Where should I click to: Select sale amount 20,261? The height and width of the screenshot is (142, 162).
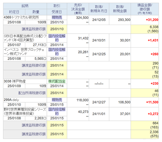(83, 52)
